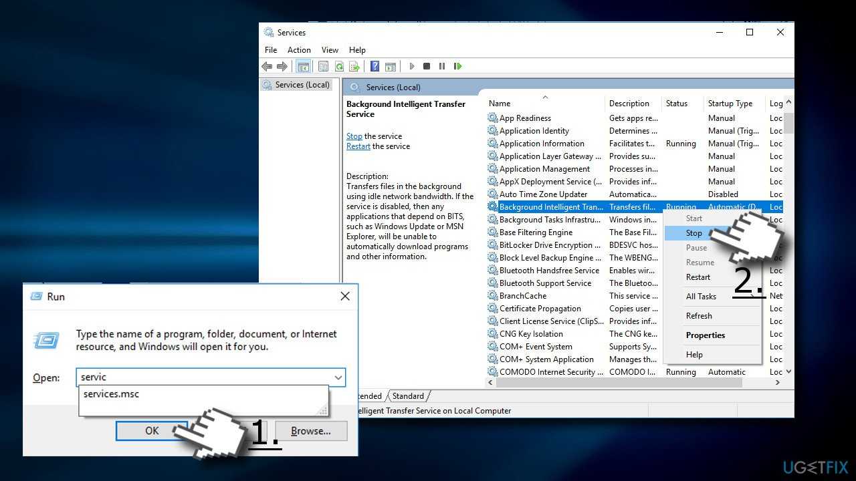Click the Pause Service toolbar icon

click(442, 66)
